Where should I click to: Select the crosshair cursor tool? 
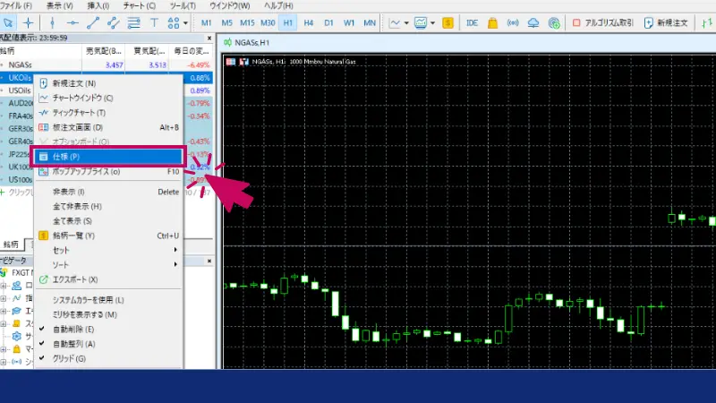click(x=30, y=22)
